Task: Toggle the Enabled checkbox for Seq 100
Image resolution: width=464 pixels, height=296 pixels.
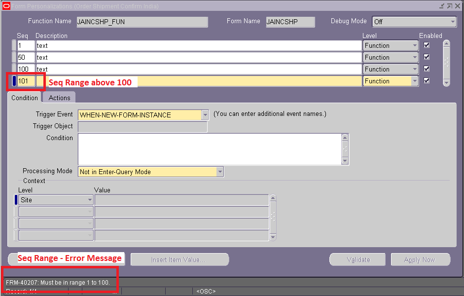Action: click(x=426, y=69)
